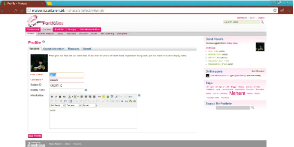Open the paragraph Format dropdown
294x147 pixels.
click(x=90, y=105)
